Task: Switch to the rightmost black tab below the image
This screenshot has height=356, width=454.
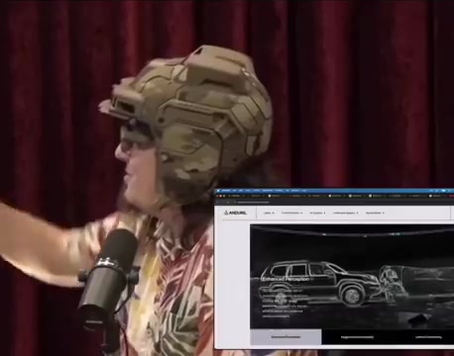Action: click(x=424, y=337)
